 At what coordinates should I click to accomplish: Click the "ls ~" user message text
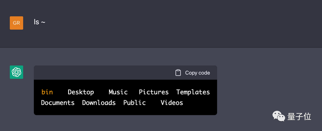tap(40, 22)
